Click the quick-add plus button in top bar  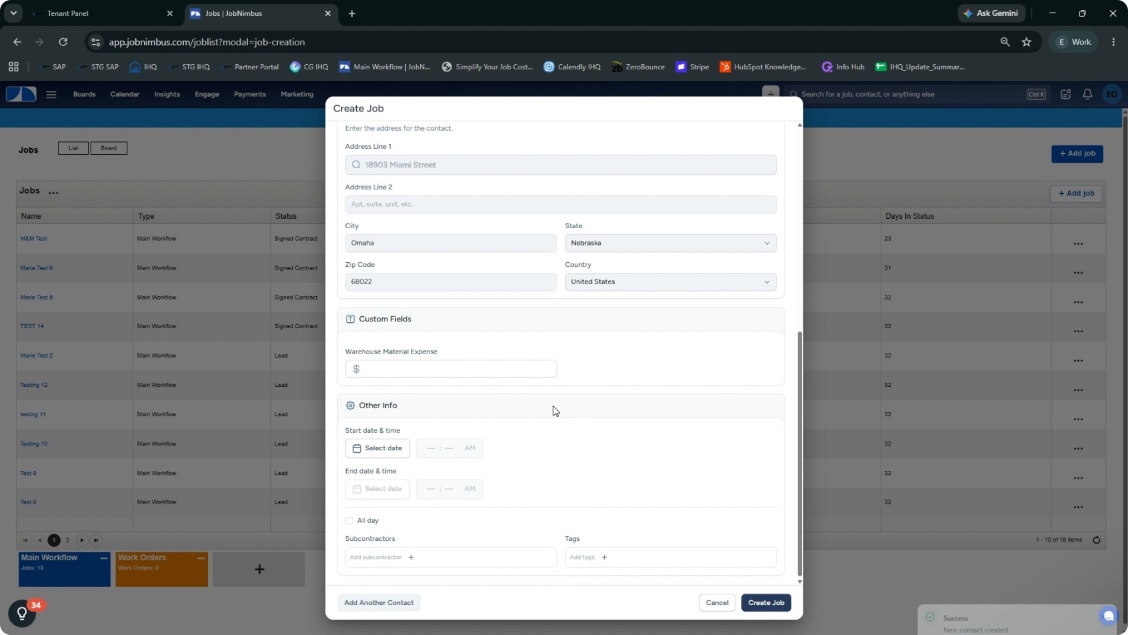pos(771,94)
